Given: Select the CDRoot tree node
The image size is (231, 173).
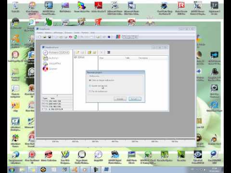Looking at the screenshot, I should point(79,57).
